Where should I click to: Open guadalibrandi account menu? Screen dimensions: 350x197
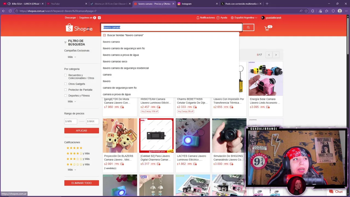coord(271,18)
